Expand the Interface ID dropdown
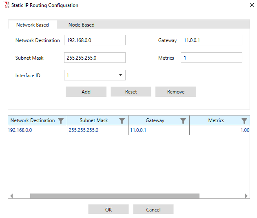Screen dimensions: 257x218 tap(120, 75)
